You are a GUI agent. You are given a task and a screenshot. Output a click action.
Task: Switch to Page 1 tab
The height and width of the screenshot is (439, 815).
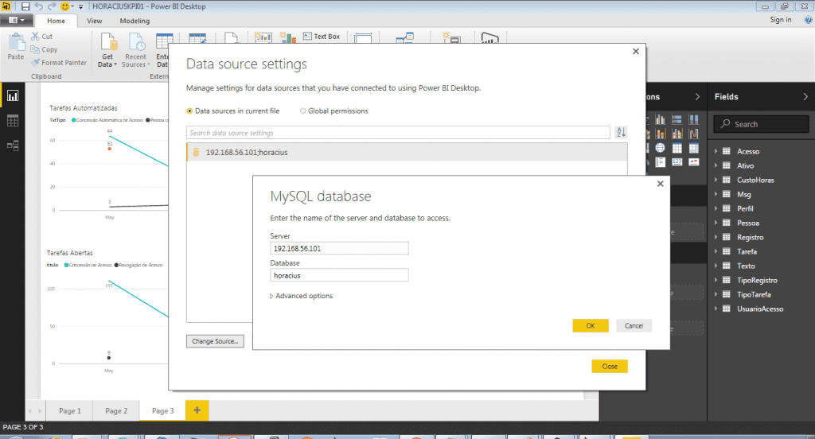tap(70, 410)
